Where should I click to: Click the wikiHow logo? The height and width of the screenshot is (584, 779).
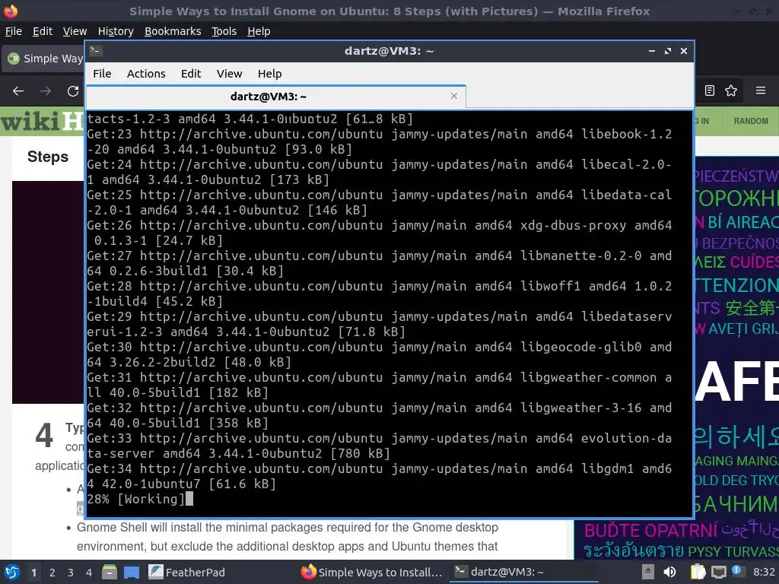click(43, 121)
